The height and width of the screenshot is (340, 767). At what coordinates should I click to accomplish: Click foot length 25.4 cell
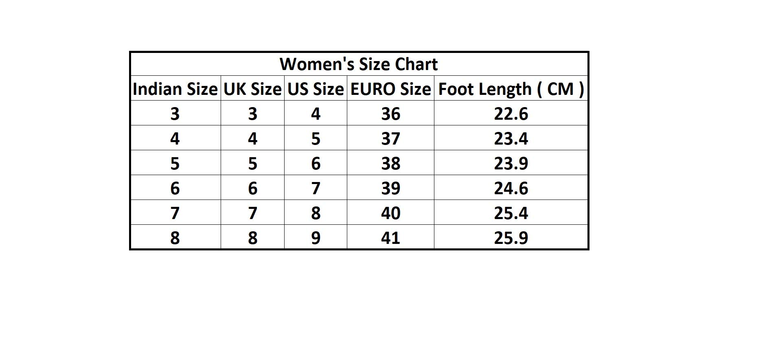(511, 213)
